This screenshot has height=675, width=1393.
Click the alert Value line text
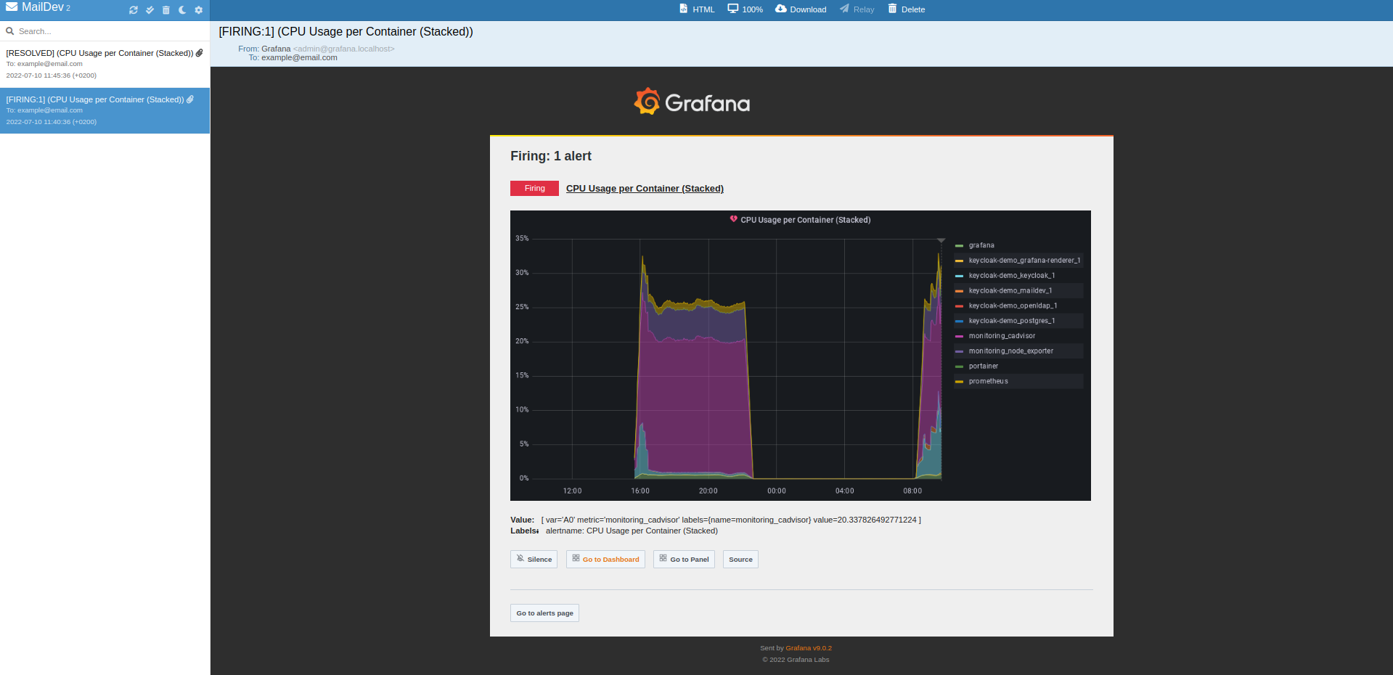tap(716, 520)
